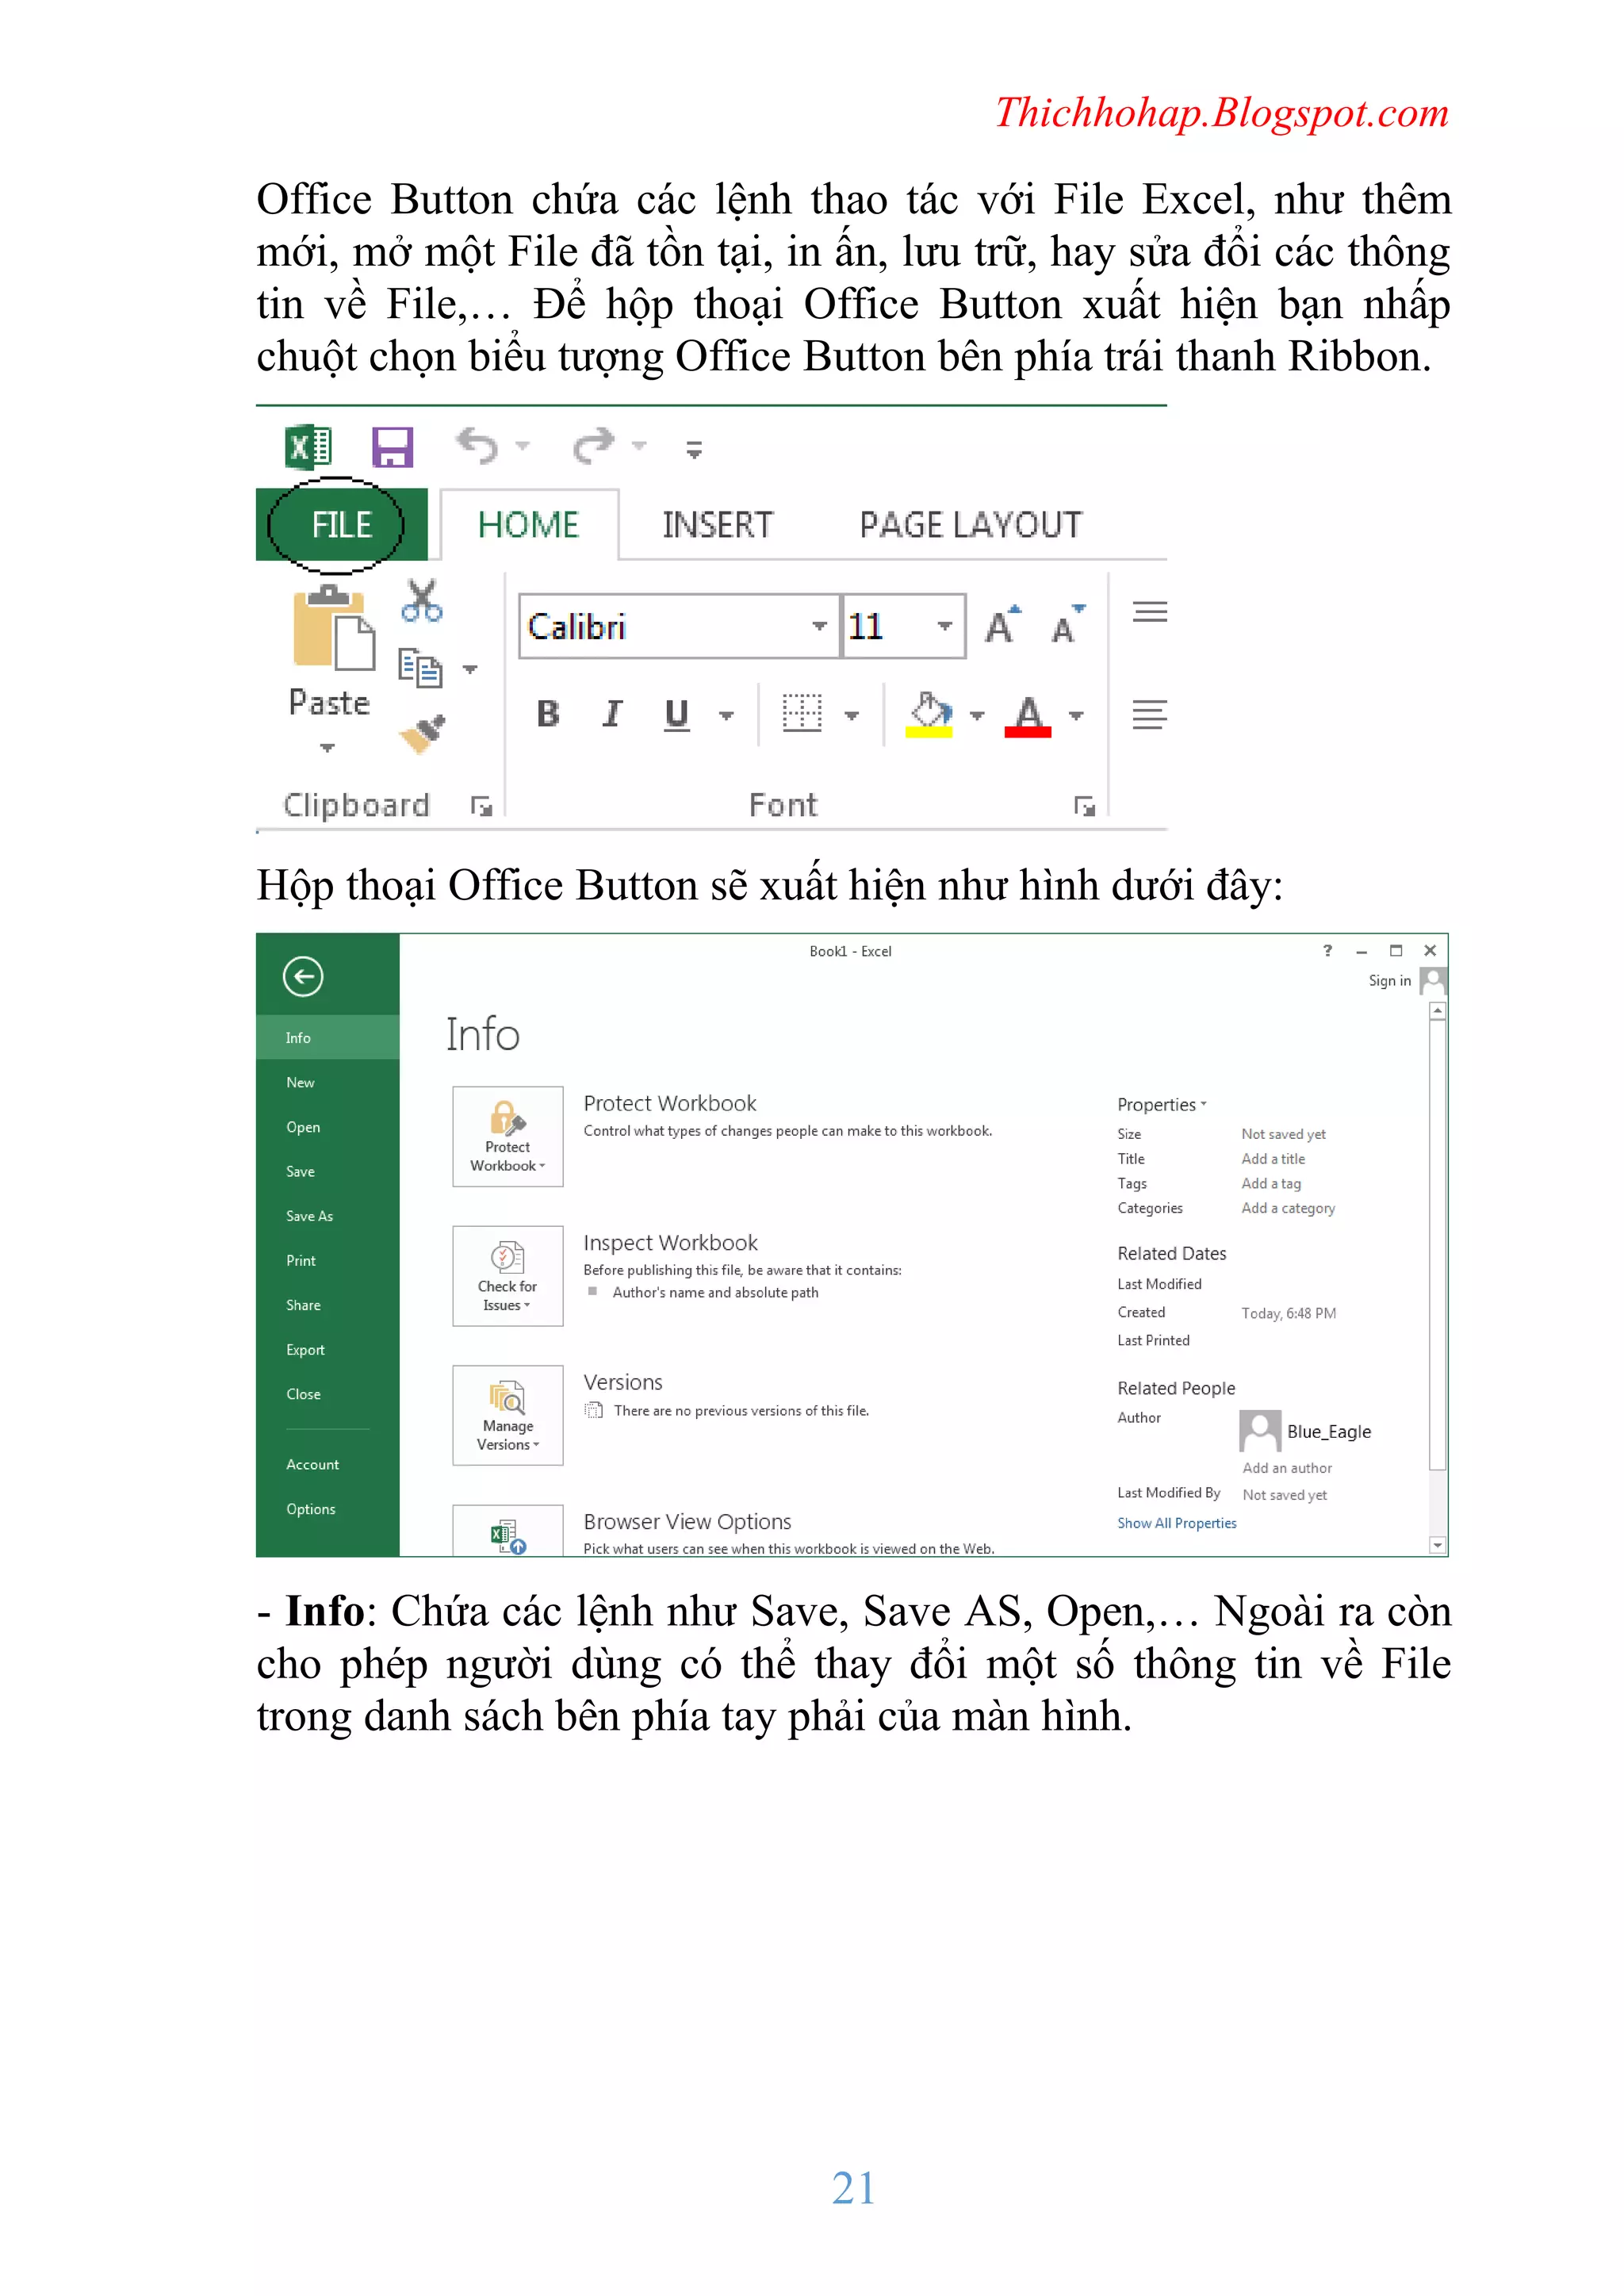The height and width of the screenshot is (2296, 1624).
Task: Open the FILE tab
Action: point(341,525)
